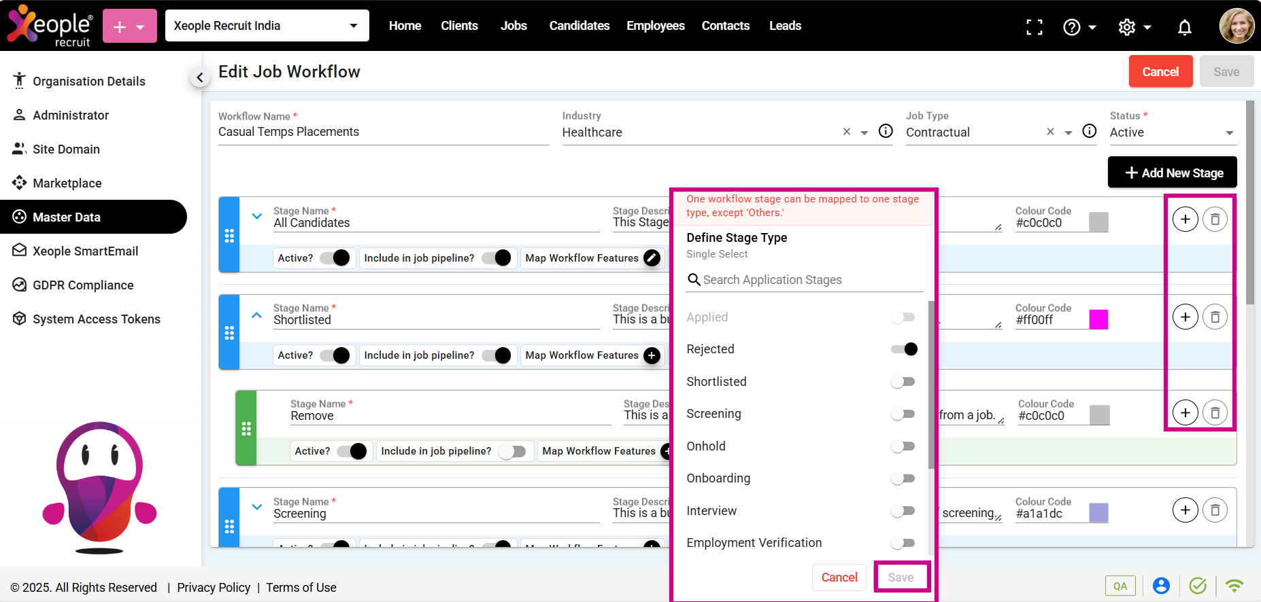The image size is (1261, 602).
Task: Open the Xeople Recruit India organisation dropdown
Action: 267,26
